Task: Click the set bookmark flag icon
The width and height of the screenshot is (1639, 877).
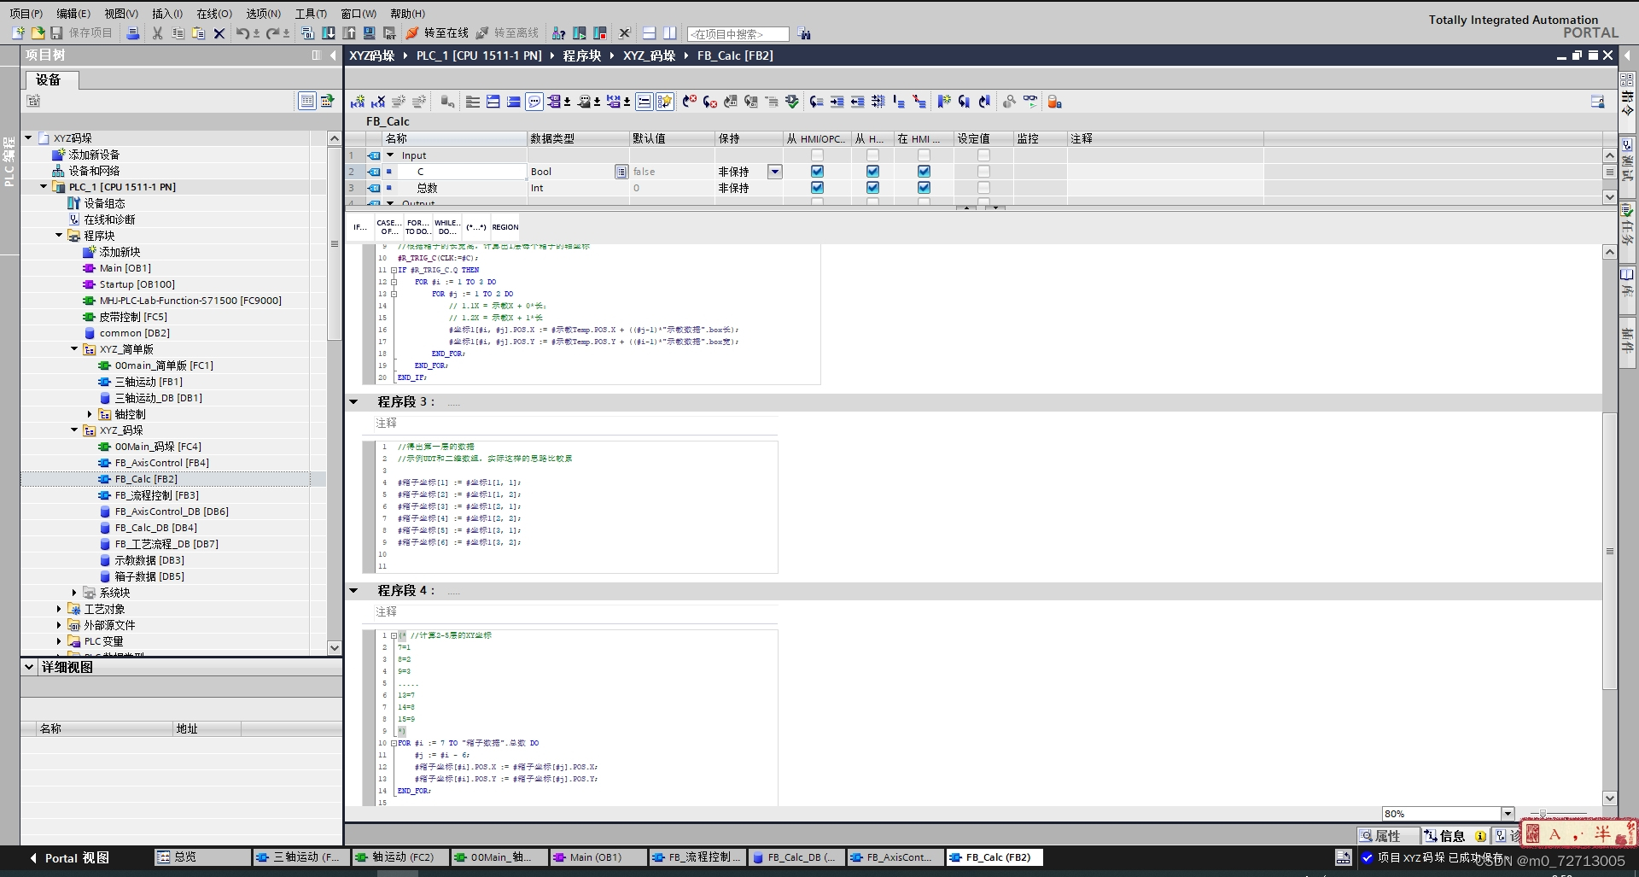Action: pyautogui.click(x=943, y=102)
